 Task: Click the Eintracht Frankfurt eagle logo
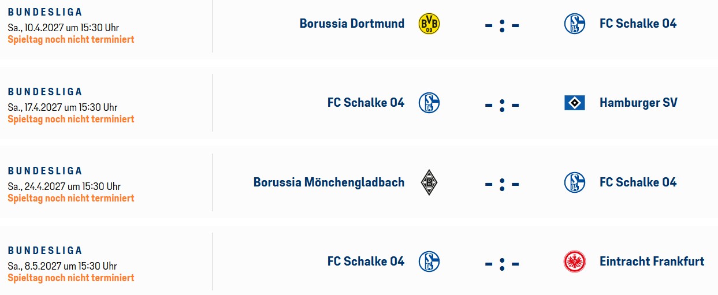575,262
